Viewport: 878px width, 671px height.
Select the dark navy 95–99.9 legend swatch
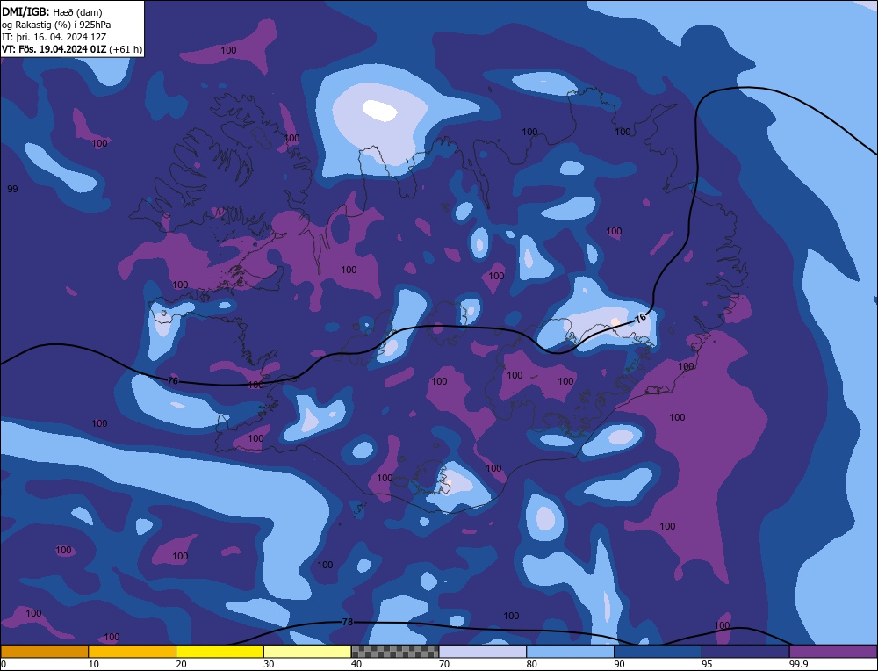(x=745, y=652)
